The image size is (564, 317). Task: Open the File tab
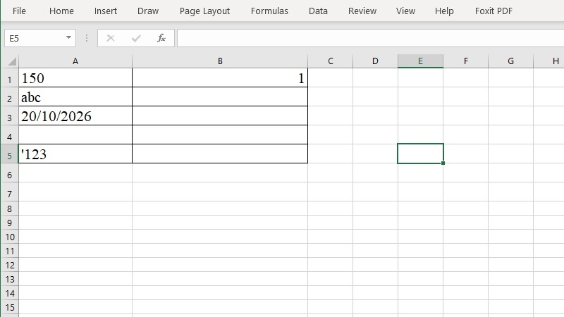coord(19,11)
